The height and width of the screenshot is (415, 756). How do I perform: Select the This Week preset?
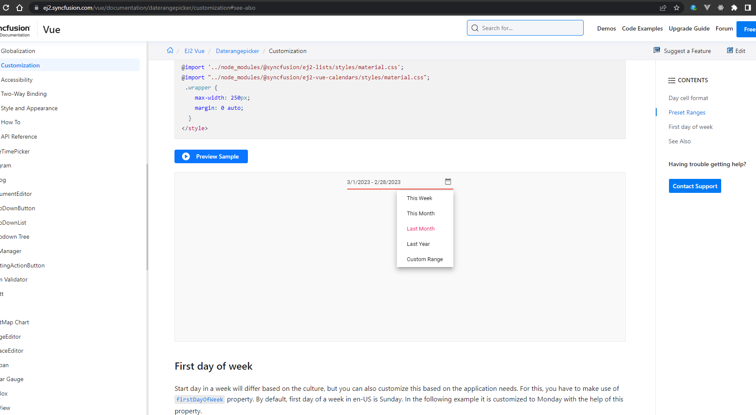pyautogui.click(x=419, y=198)
